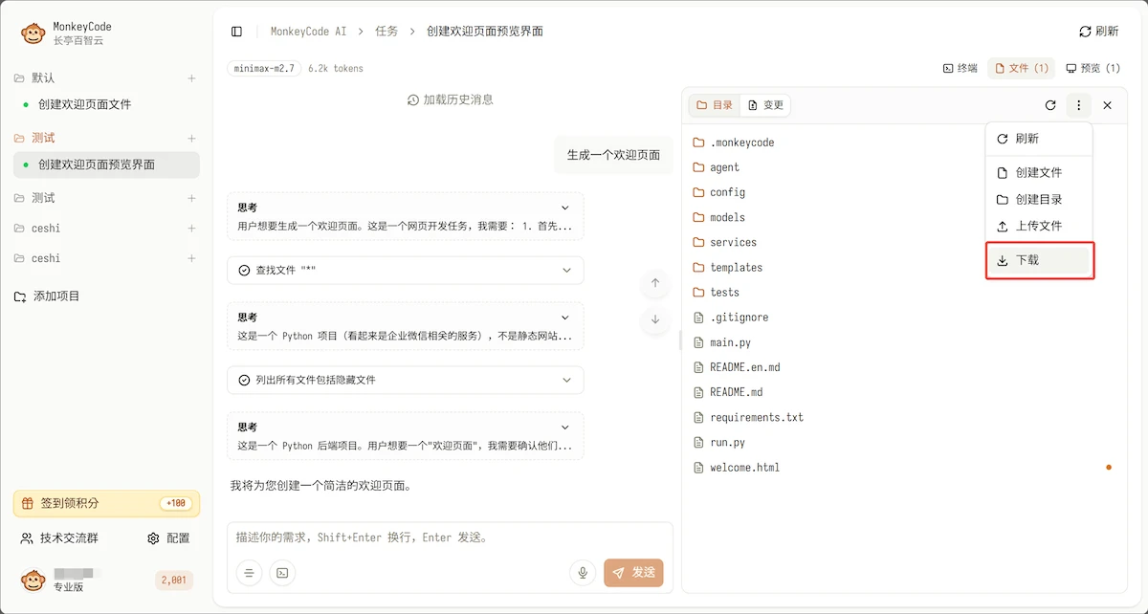Add item to the orange 测试 project
This screenshot has height=614, width=1148.
[191, 139]
